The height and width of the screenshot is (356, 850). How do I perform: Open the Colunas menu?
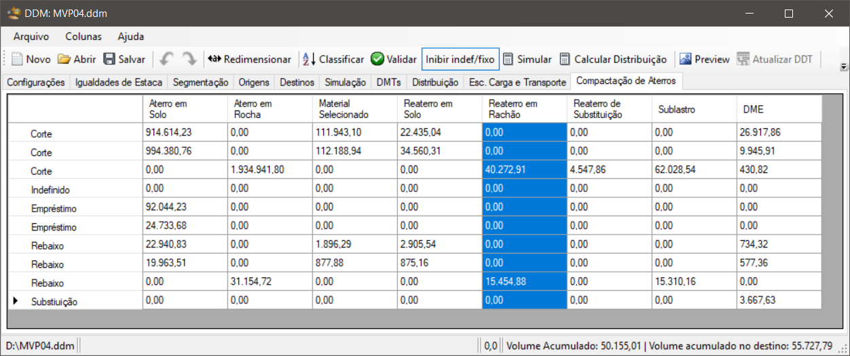(x=84, y=37)
